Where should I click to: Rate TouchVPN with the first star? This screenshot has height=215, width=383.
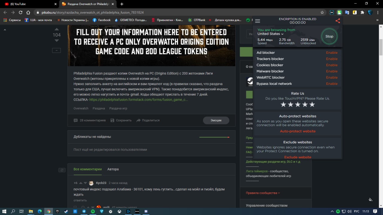(x=283, y=104)
